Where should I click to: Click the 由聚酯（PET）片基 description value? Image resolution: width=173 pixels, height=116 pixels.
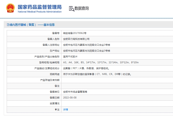(86, 68)
